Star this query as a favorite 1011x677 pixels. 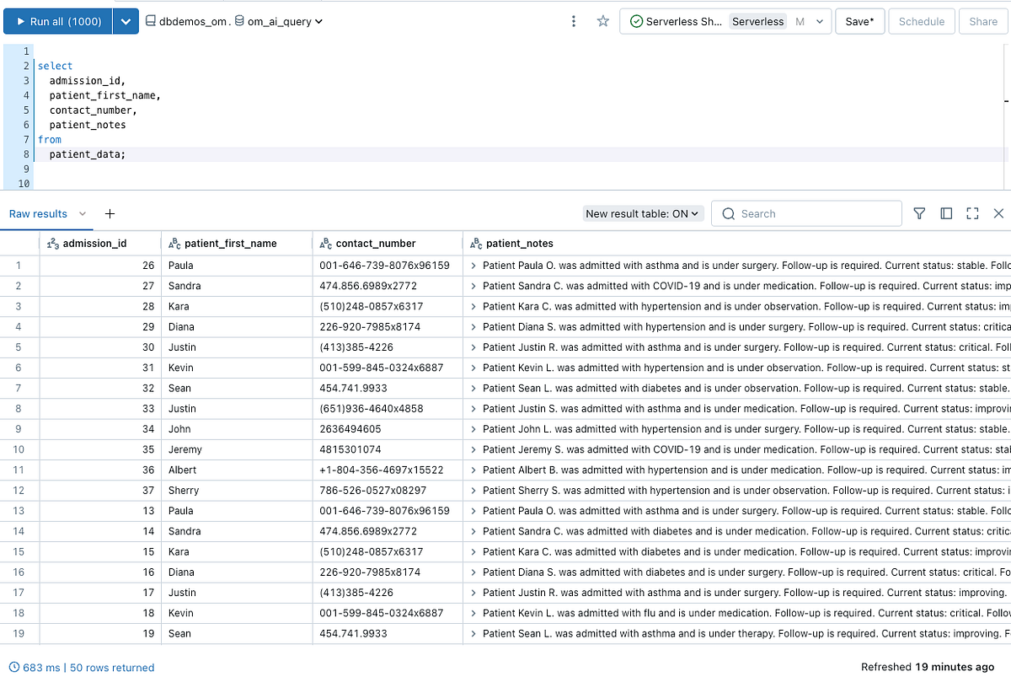pyautogui.click(x=603, y=21)
